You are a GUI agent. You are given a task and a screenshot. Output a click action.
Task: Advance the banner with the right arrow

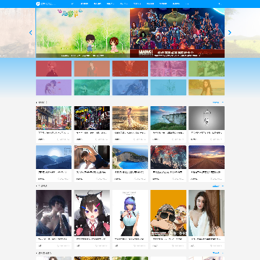click(x=230, y=32)
